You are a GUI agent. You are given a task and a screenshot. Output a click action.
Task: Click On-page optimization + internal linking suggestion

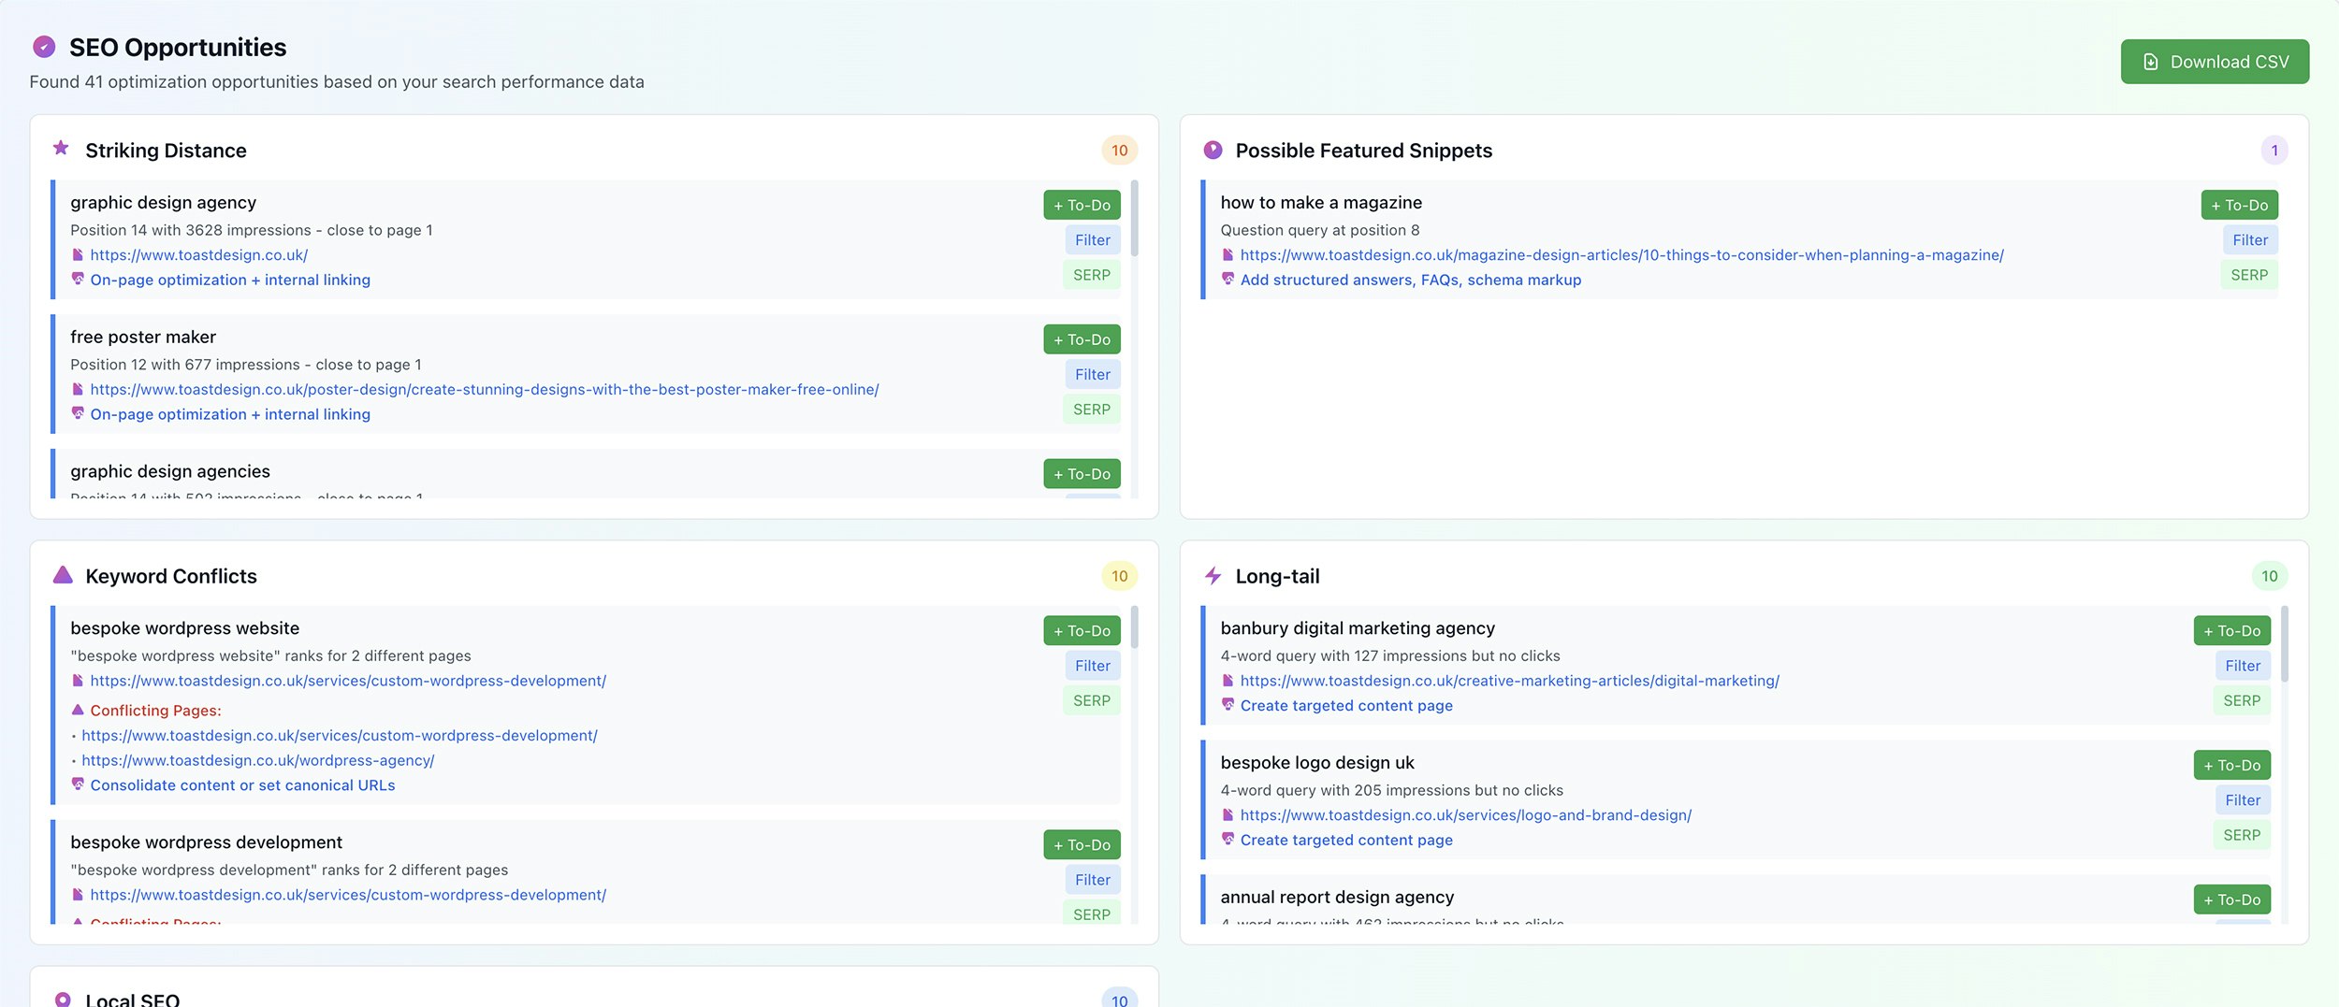[x=229, y=280]
